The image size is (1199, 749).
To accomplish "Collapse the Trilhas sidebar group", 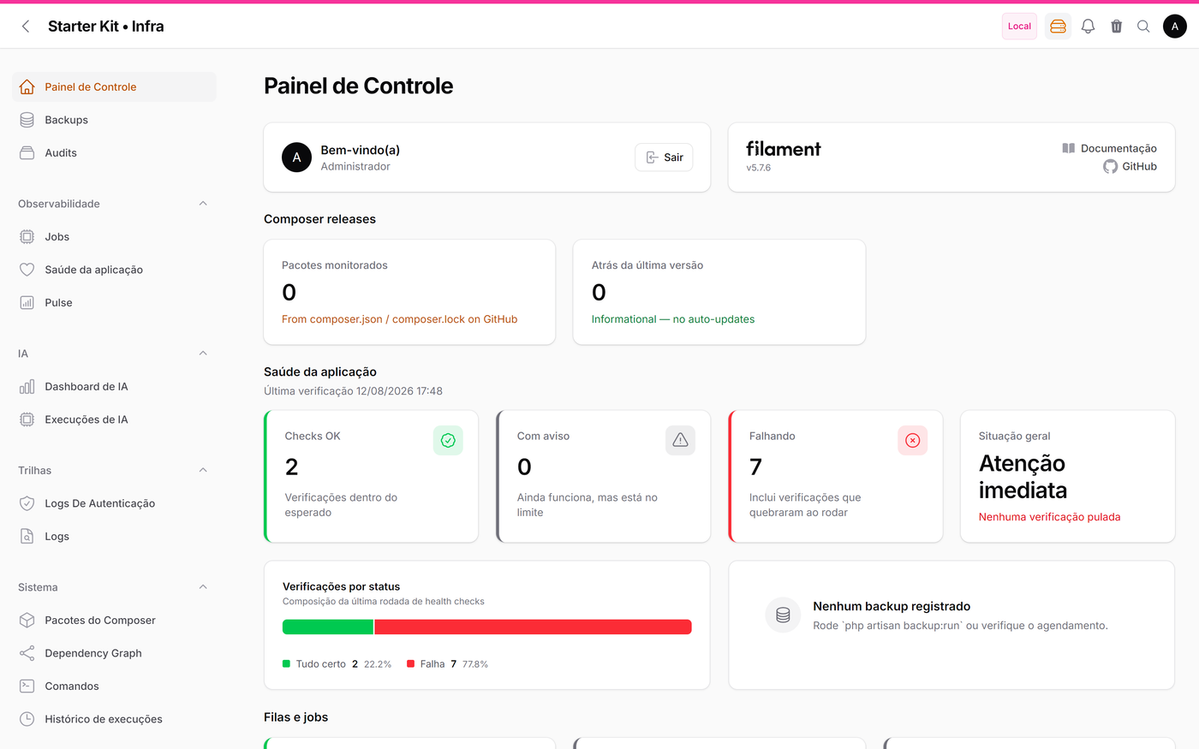I will click(203, 470).
